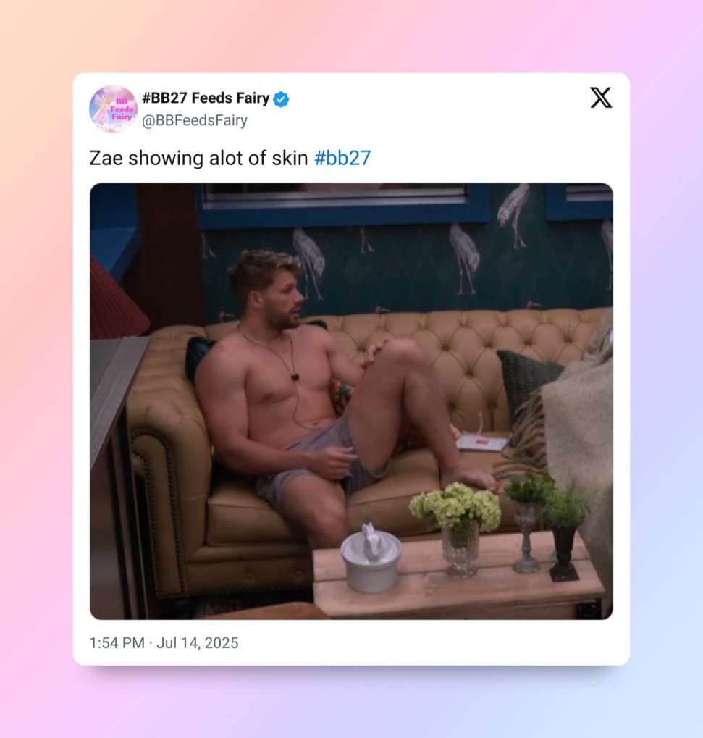Click the Jul 14, 2025 date
Viewport: 703px width, 738px height.
point(197,643)
